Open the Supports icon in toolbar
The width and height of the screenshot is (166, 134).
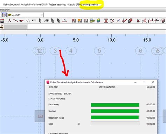pos(64,21)
